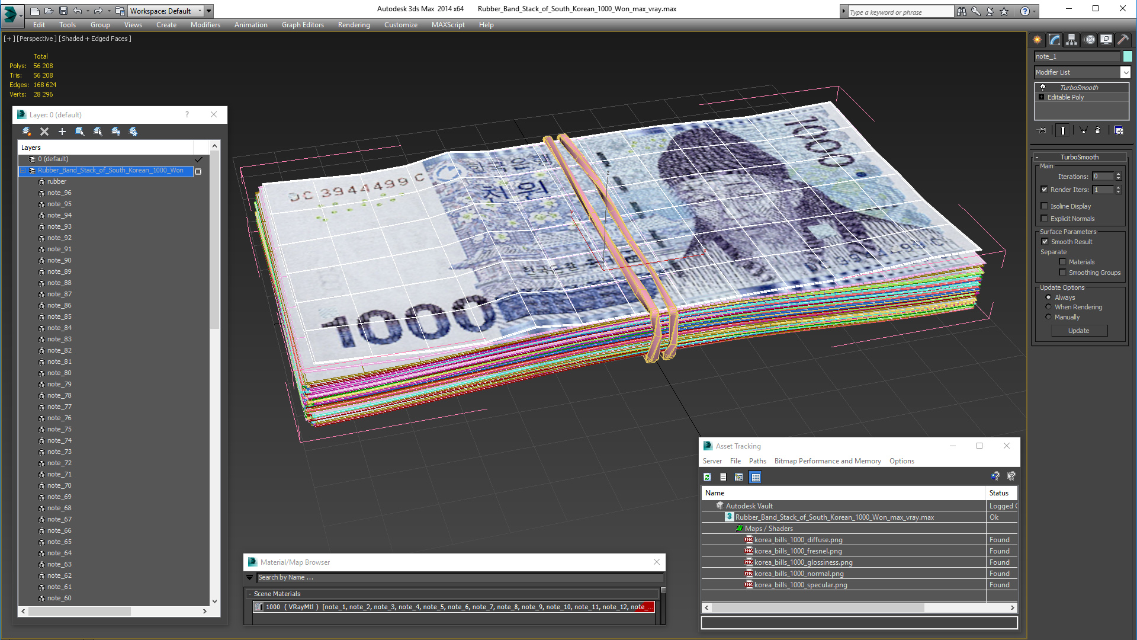Viewport: 1137px width, 640px height.
Task: Select the Always update option
Action: (1049, 297)
